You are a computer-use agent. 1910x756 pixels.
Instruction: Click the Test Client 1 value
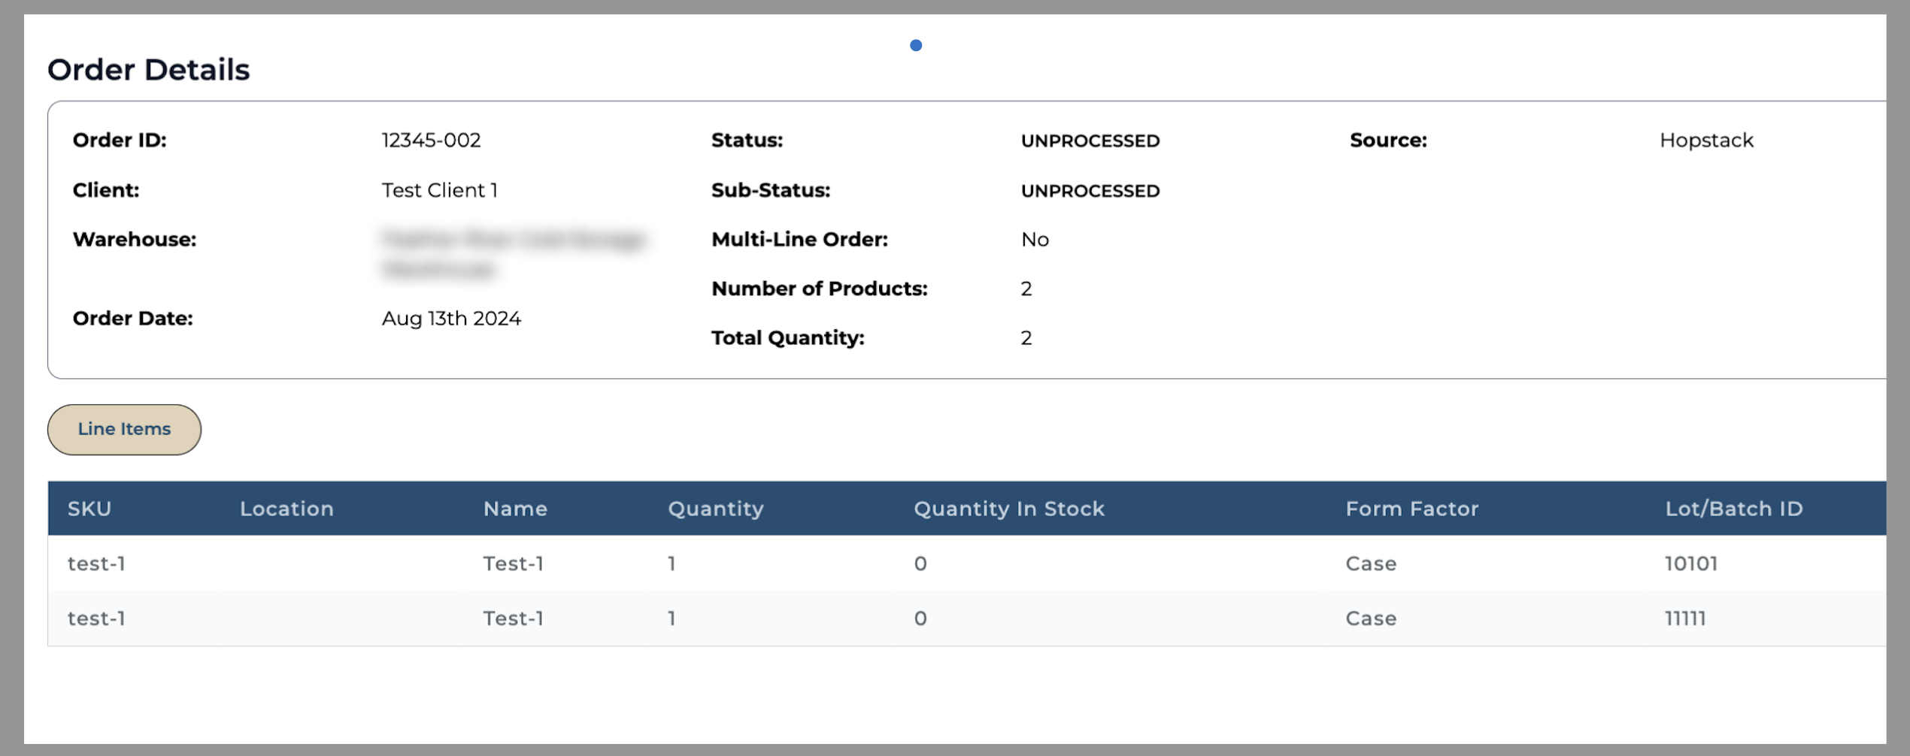click(x=439, y=190)
